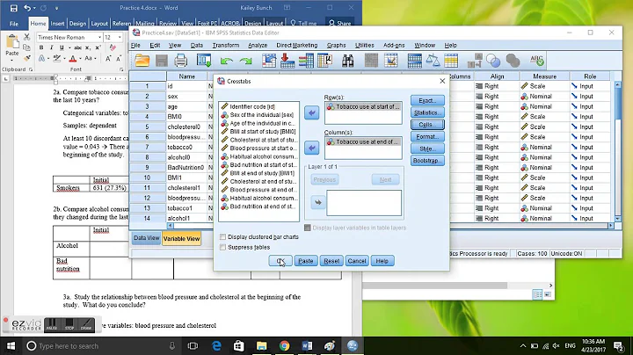Click the Use variable sets circles icon
This screenshot has width=633, height=355.
[493, 61]
